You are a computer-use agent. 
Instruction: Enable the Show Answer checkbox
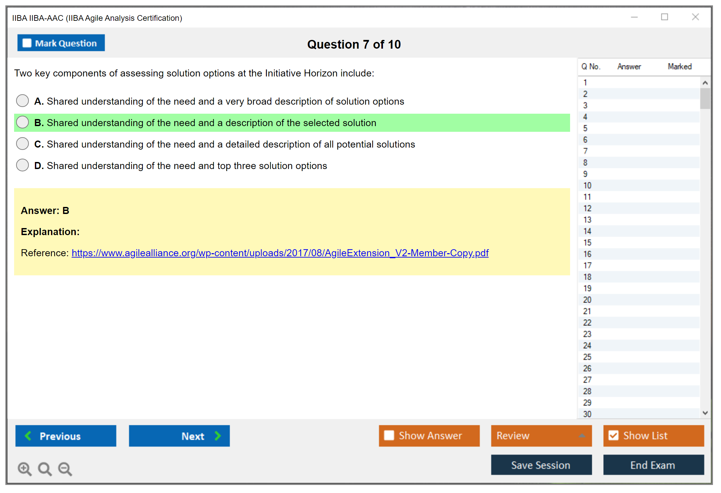[x=389, y=435]
